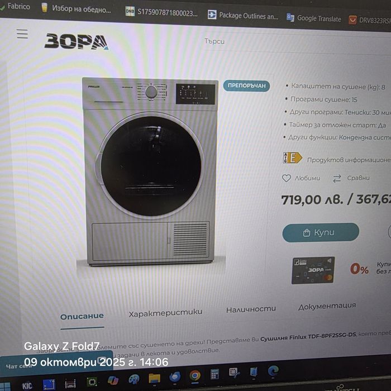Open the energy class E label
The width and height of the screenshot is (391, 391).
tap(292, 158)
